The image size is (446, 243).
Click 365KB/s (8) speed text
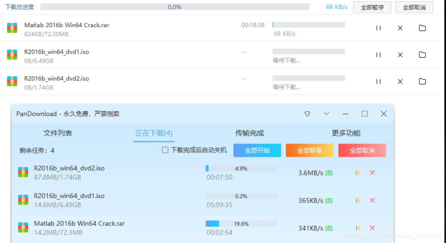click(315, 200)
